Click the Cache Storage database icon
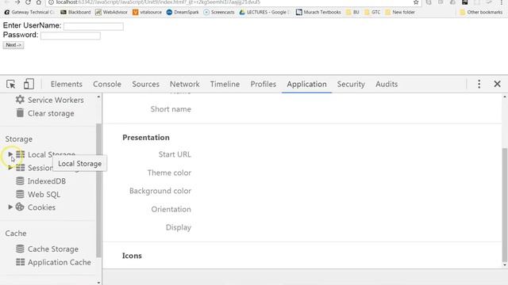Viewport: 508px width, 285px height. pyautogui.click(x=20, y=249)
